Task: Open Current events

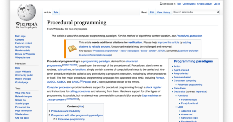Action: 22,47
